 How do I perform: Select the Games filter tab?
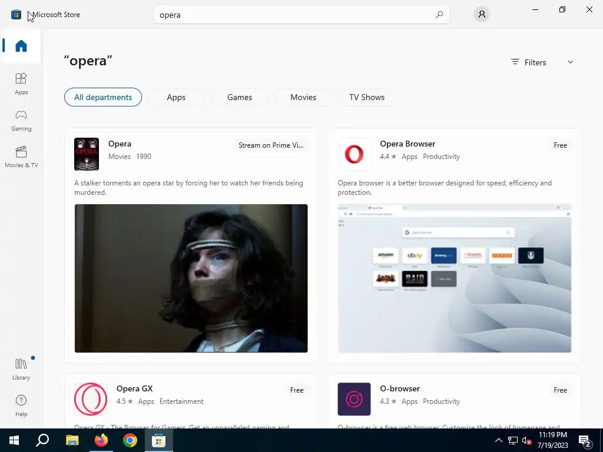point(240,97)
